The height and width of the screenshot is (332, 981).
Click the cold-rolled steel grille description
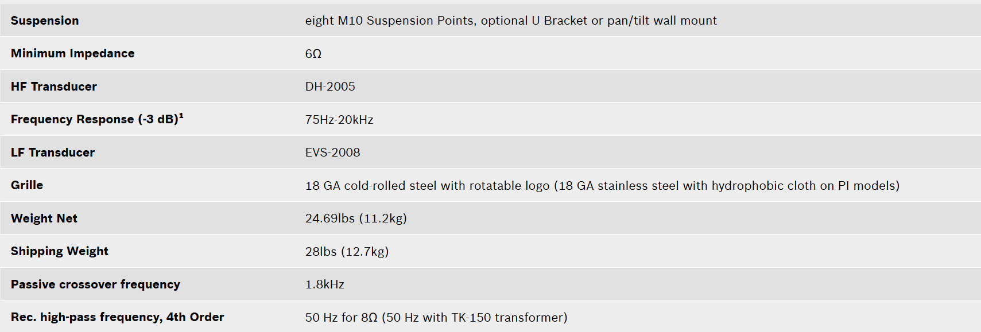(602, 186)
